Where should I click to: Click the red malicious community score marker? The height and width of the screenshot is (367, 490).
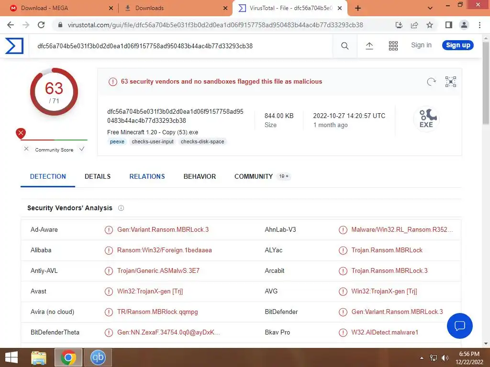coord(21,133)
